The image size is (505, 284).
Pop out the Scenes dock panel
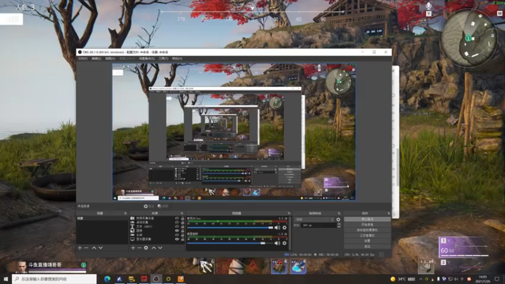pos(126,213)
